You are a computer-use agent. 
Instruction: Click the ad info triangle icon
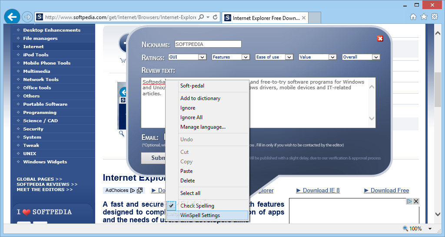click(x=409, y=201)
